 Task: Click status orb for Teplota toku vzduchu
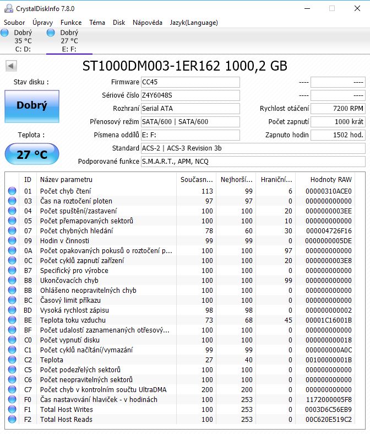(12, 320)
